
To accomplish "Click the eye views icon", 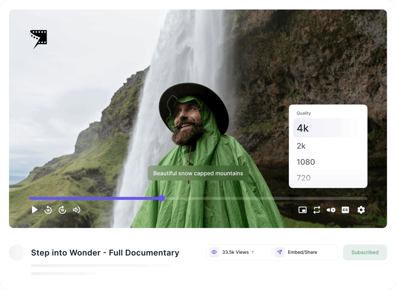I will coord(214,252).
